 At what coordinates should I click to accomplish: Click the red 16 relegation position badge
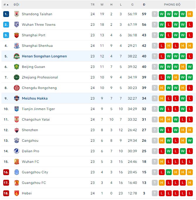click(x=6, y=172)
